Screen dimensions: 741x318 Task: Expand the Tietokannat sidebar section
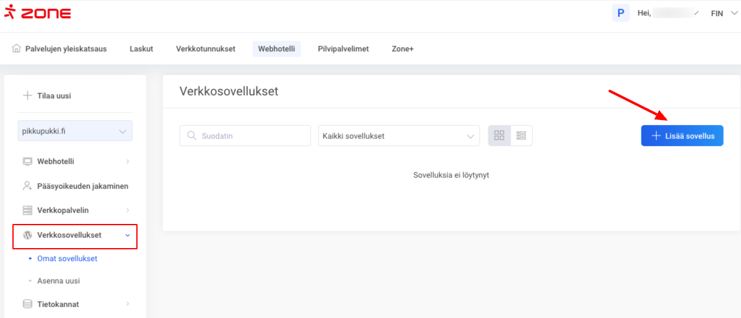pos(75,304)
